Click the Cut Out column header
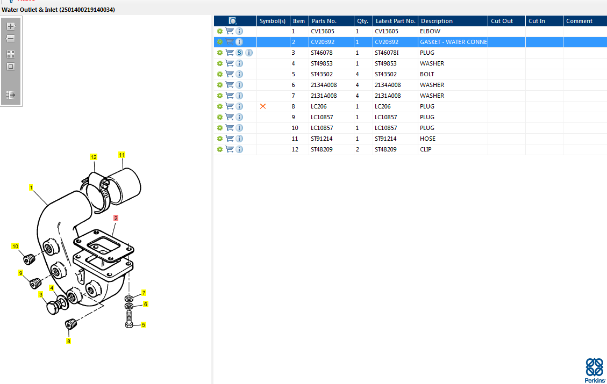Image resolution: width=607 pixels, height=384 pixels. (x=507, y=21)
